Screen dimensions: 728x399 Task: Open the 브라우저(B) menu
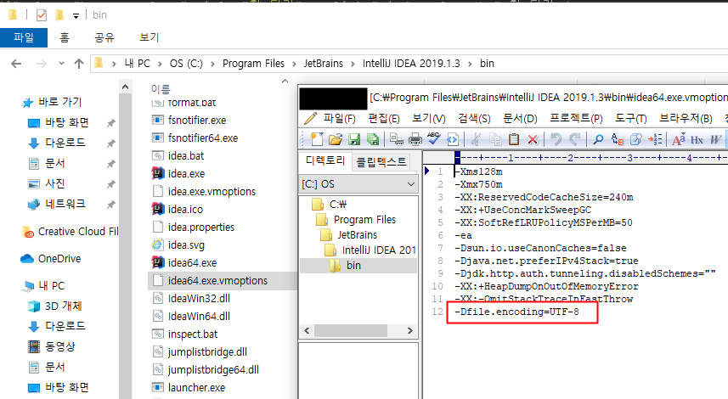[x=686, y=119]
